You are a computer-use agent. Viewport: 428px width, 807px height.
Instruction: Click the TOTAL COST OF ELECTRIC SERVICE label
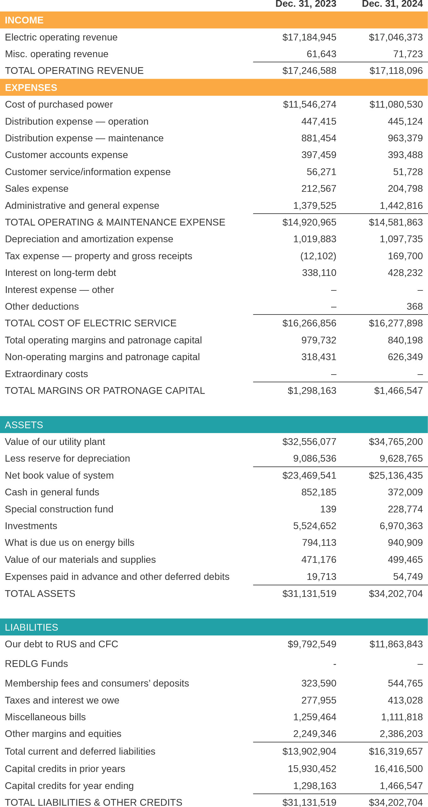91,323
